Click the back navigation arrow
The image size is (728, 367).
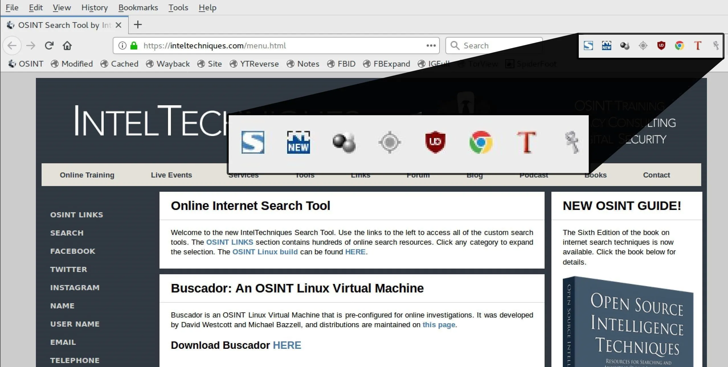pos(12,46)
